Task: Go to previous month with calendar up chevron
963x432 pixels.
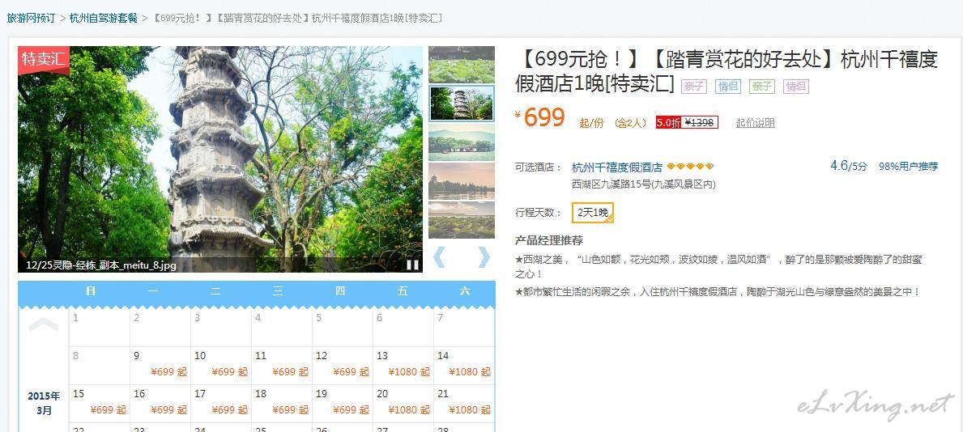Action: [44, 325]
